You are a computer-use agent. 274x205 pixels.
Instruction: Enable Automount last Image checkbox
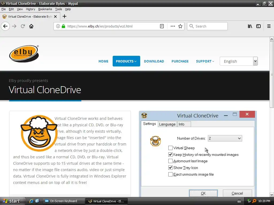pos(170,161)
